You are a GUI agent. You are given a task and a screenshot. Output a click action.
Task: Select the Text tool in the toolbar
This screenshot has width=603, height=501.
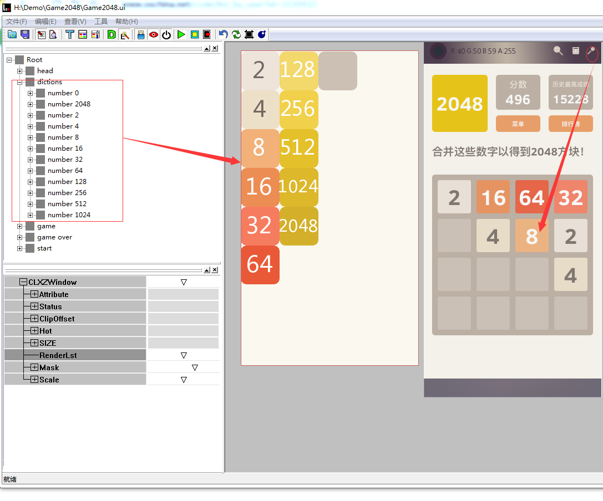tap(70, 34)
